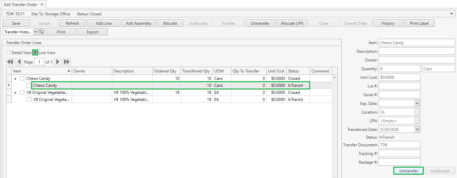Click the refresh icon beside Transfer History dropdown
Screen dimensions: 457x178
[x=42, y=32]
